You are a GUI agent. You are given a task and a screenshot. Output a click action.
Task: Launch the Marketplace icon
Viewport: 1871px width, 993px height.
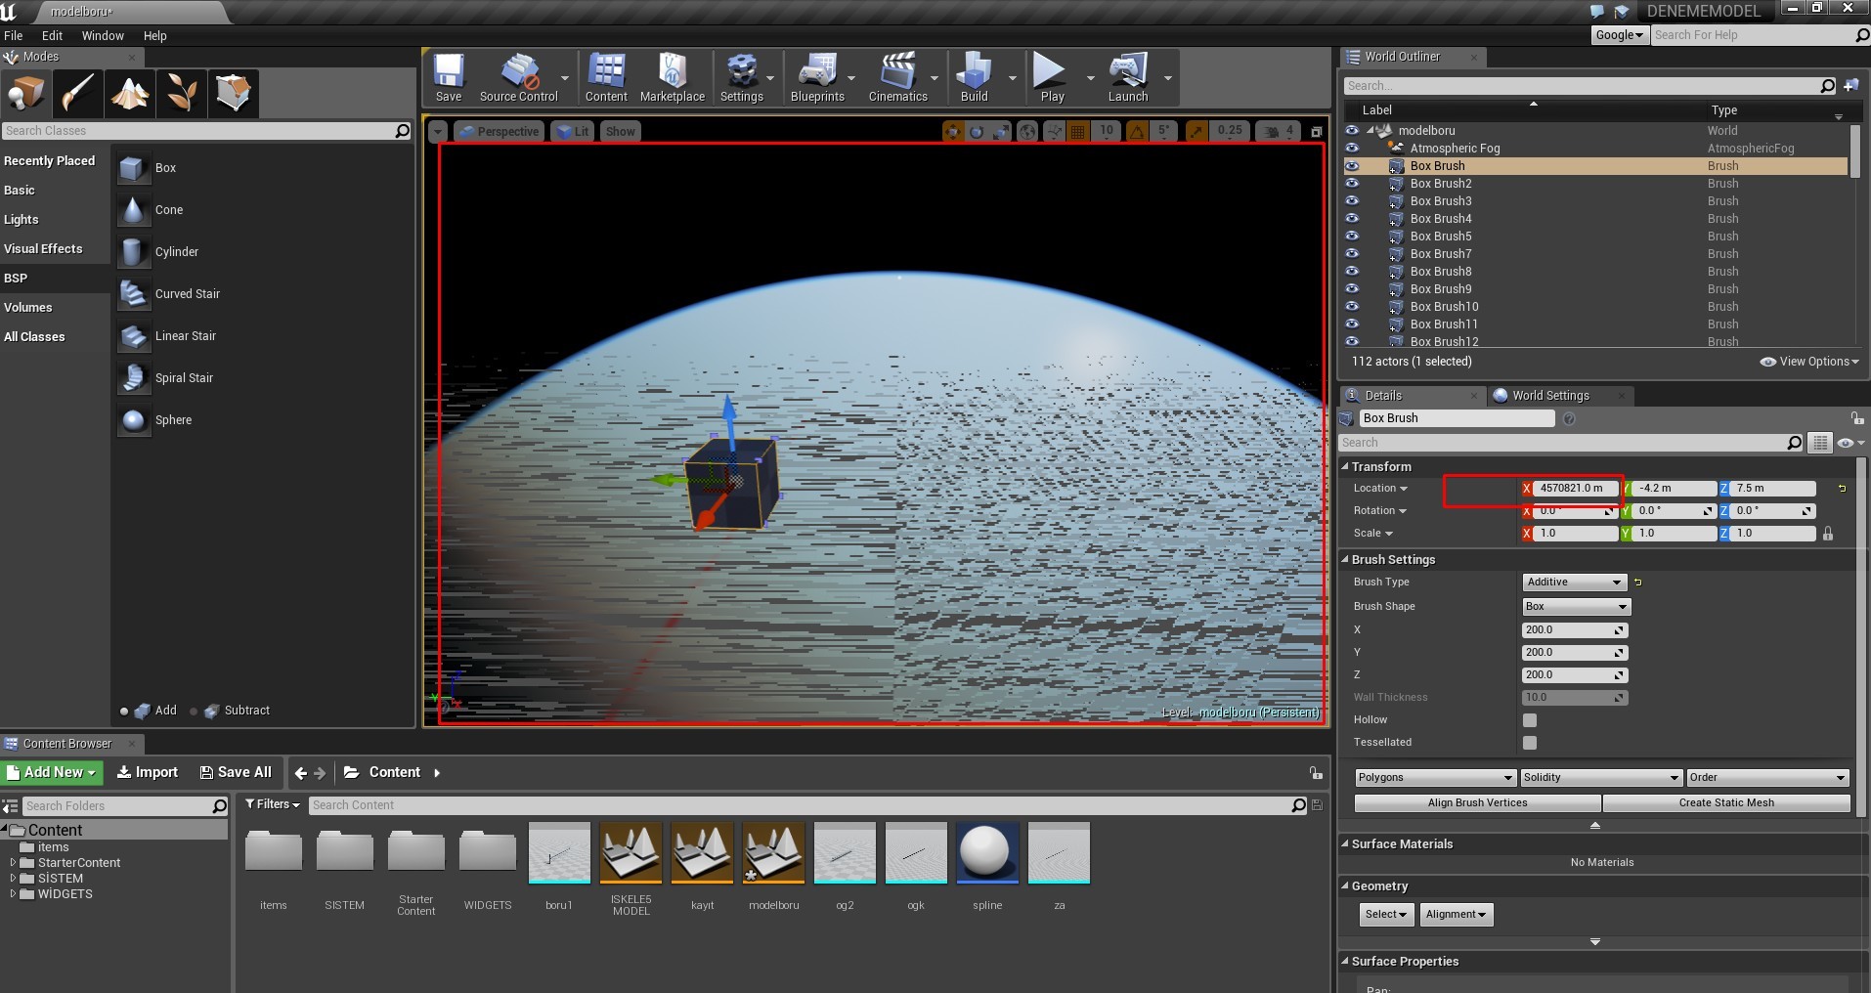pos(673,77)
